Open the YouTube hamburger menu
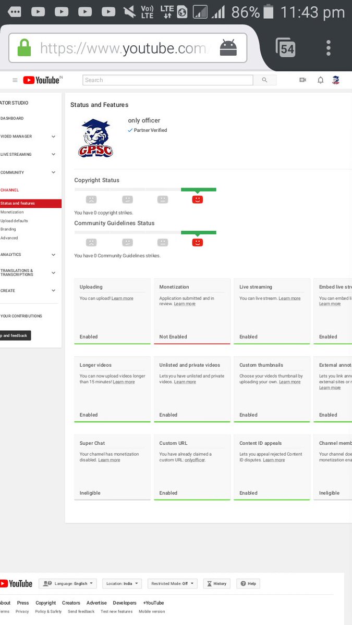The width and height of the screenshot is (352, 625). pyautogui.click(x=15, y=80)
